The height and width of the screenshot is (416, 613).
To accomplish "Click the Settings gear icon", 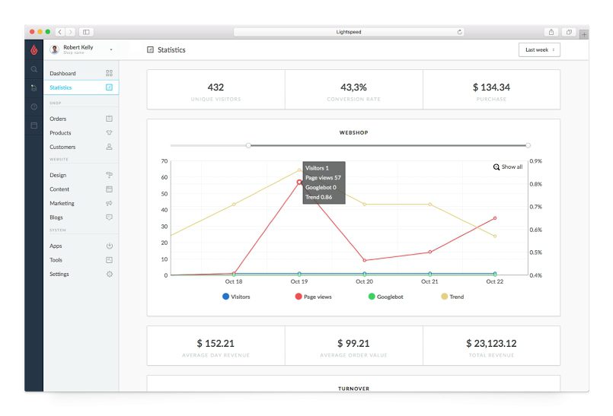I will pos(109,274).
